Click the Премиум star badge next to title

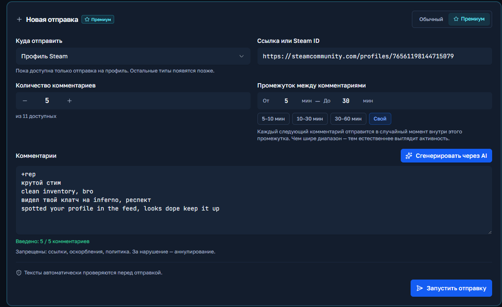[x=98, y=19]
